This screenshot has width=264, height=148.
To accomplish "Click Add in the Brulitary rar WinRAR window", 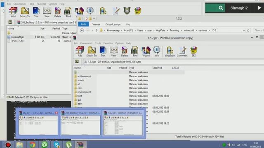I will coord(13,12).
